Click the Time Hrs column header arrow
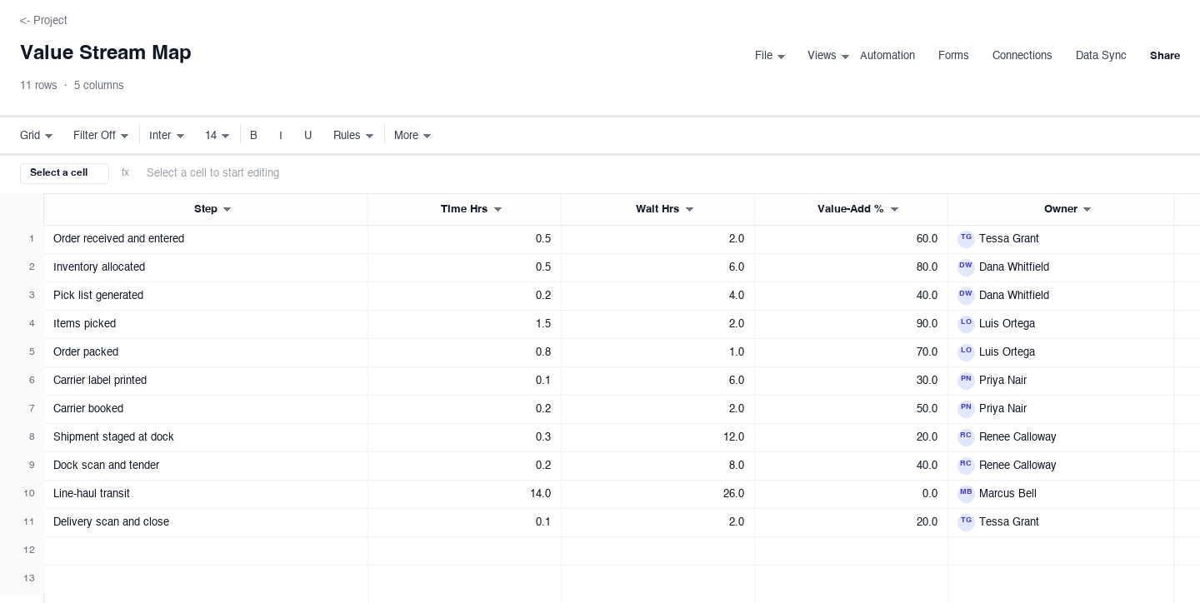 (x=497, y=210)
